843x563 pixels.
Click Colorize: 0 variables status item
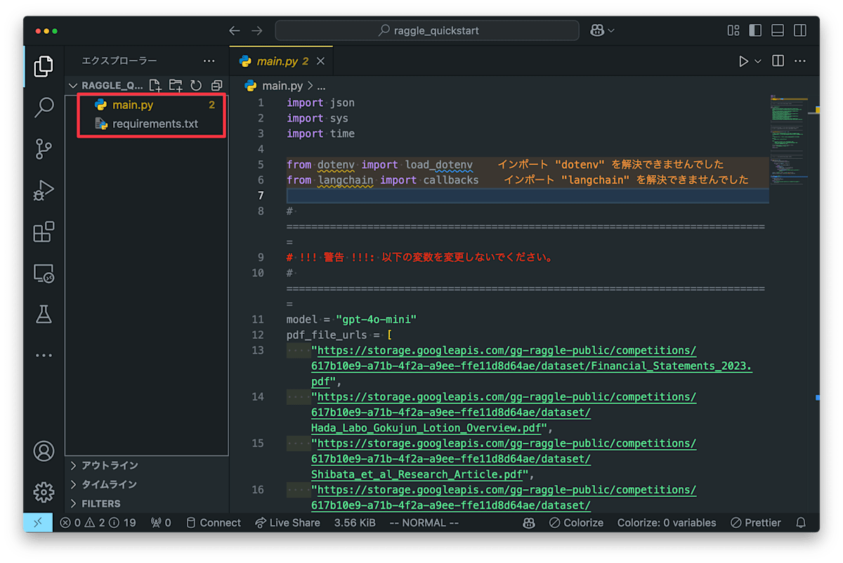[x=667, y=523]
